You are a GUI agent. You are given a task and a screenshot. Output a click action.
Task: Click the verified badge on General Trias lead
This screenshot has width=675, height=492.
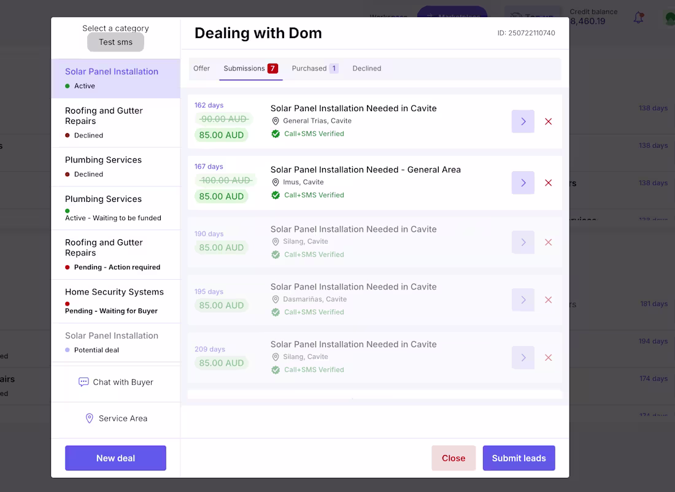[276, 134]
